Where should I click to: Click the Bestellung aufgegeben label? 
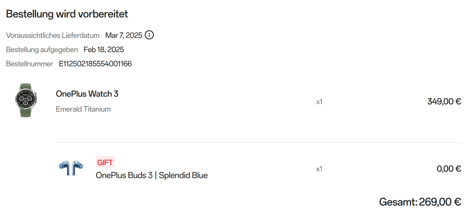[42, 50]
